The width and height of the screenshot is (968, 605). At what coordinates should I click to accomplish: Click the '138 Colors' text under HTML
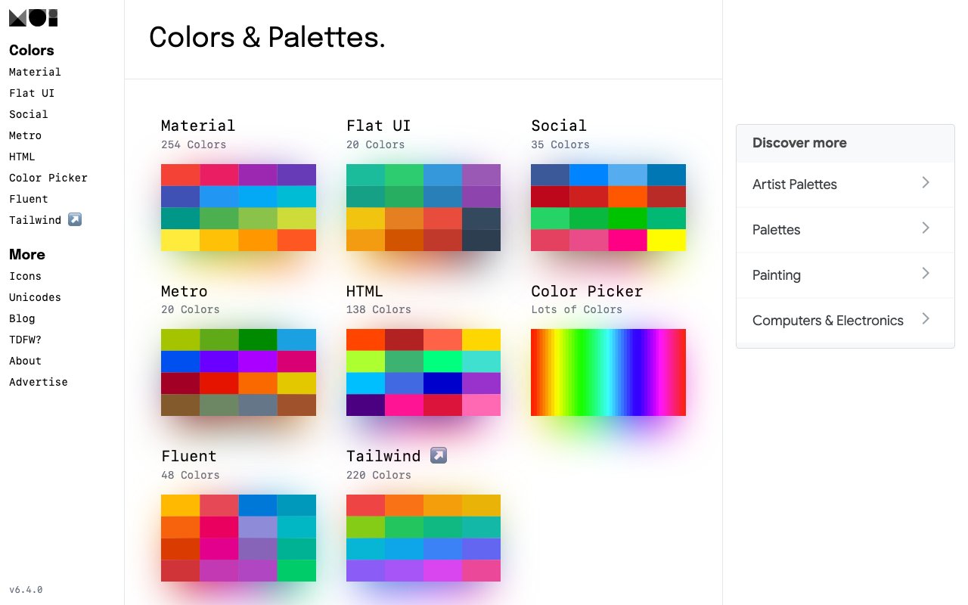(379, 309)
